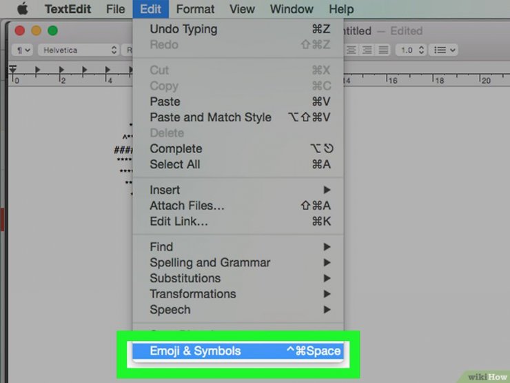The height and width of the screenshot is (383, 510).
Task: Open the View menu
Action: pyautogui.click(x=242, y=9)
